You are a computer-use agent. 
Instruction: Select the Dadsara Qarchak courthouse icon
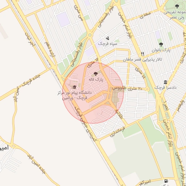(165, 82)
